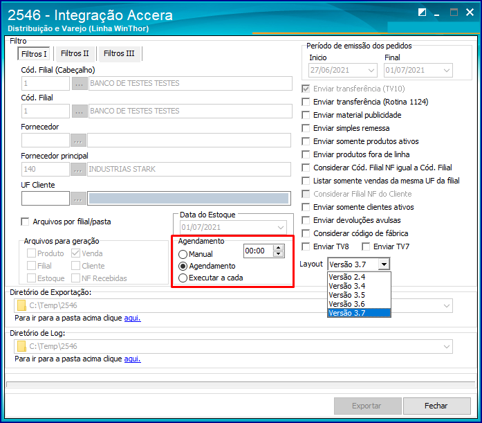
Task: Toggle Considerar código de fábrica
Action: pos(306,233)
